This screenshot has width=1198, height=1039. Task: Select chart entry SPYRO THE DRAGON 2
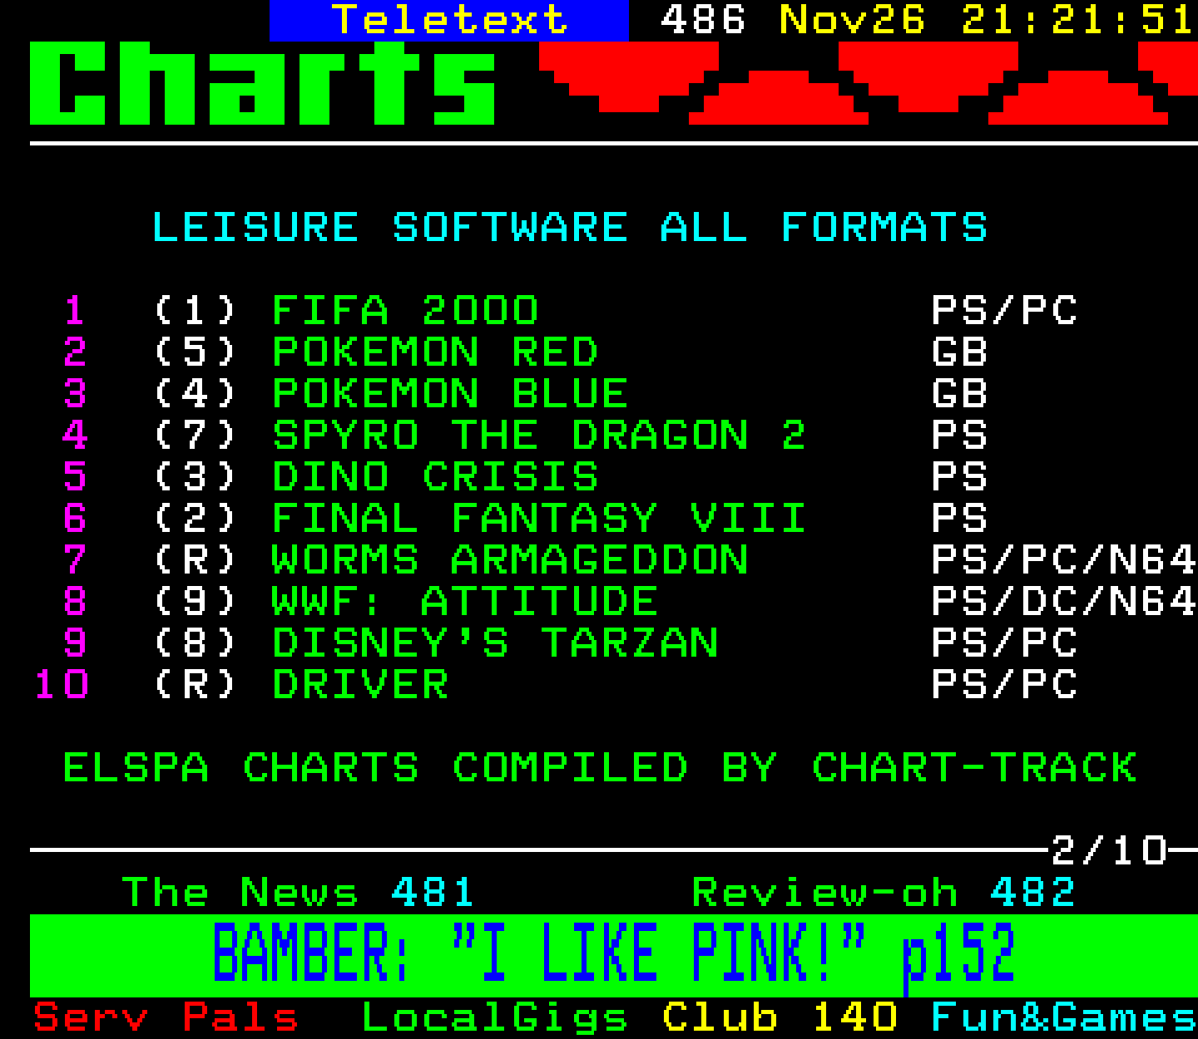coord(539,436)
